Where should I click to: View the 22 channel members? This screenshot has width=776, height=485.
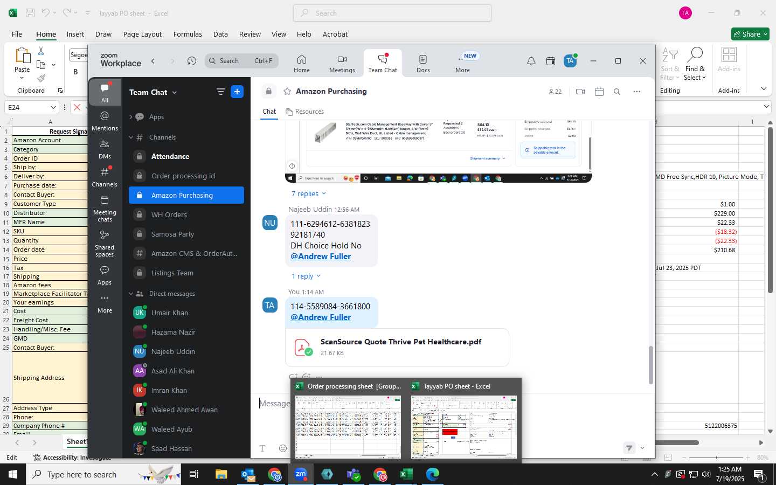(555, 92)
